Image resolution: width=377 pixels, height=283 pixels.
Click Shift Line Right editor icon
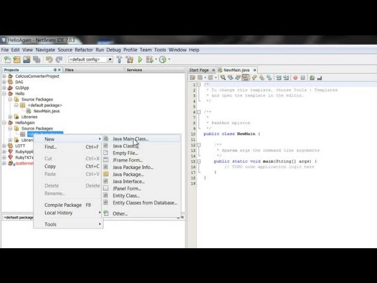click(x=286, y=78)
